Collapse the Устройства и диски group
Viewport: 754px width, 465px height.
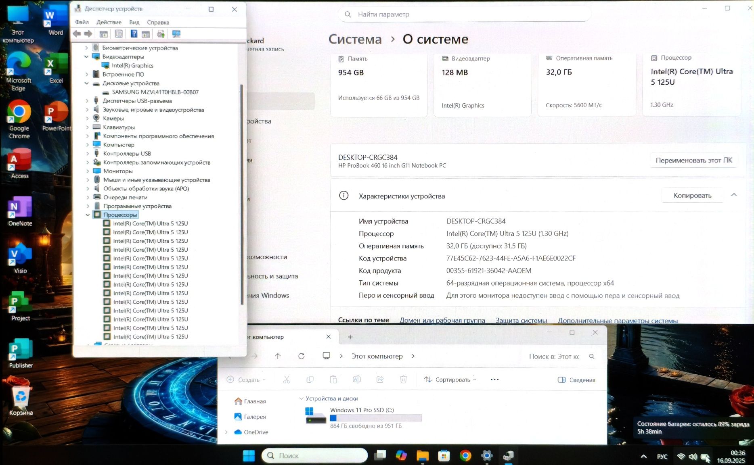tap(301, 398)
